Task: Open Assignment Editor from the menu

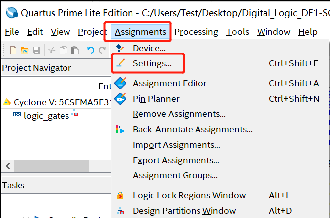Action: pyautogui.click(x=220, y=83)
